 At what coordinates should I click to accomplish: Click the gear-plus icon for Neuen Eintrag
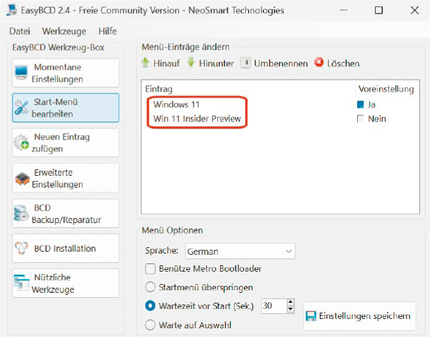pos(21,143)
